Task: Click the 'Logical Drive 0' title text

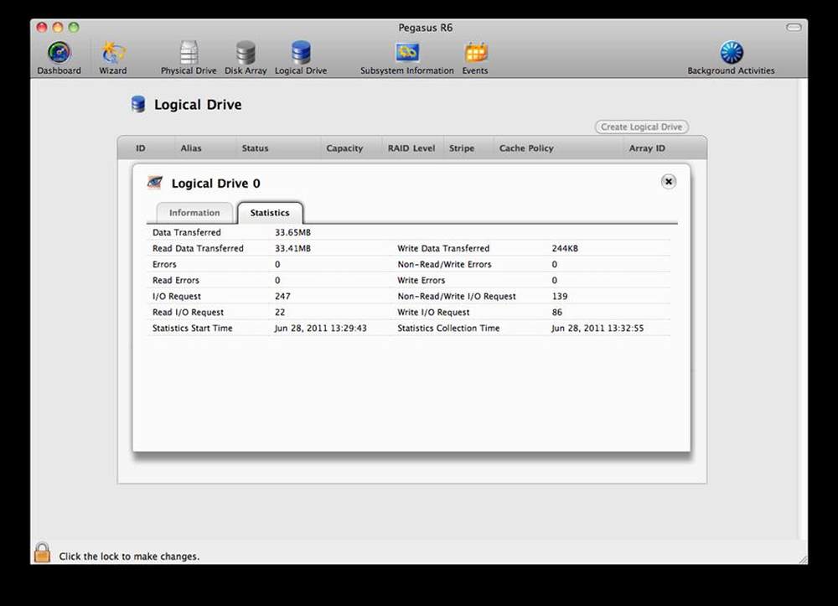Action: tap(216, 184)
